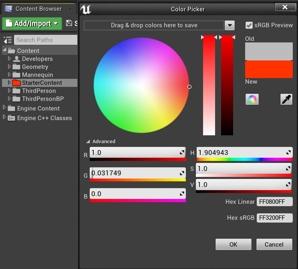Click the Save disk icon in Content Browser
The height and width of the screenshot is (269, 298).
(69, 23)
